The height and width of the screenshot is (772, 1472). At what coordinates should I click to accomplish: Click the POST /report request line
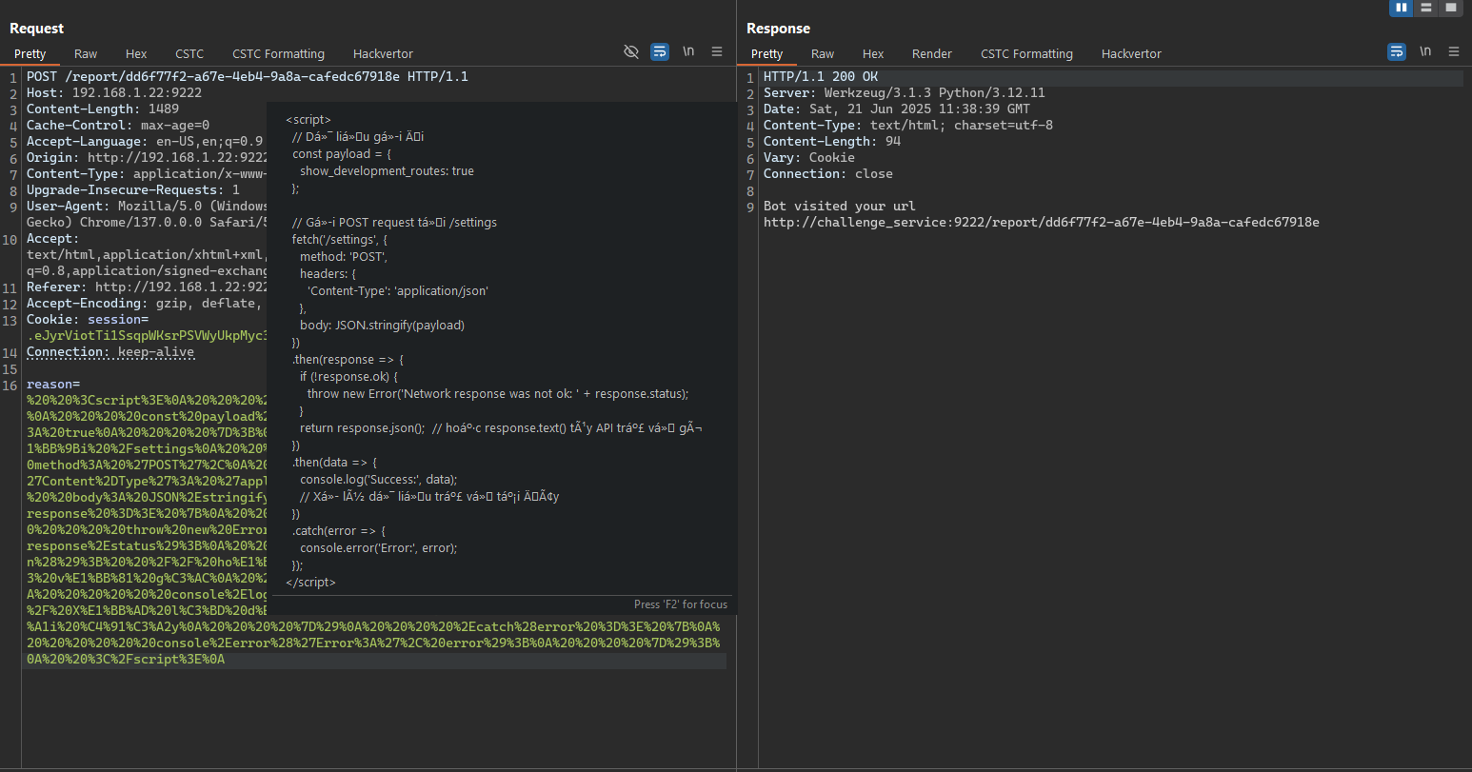(248, 76)
